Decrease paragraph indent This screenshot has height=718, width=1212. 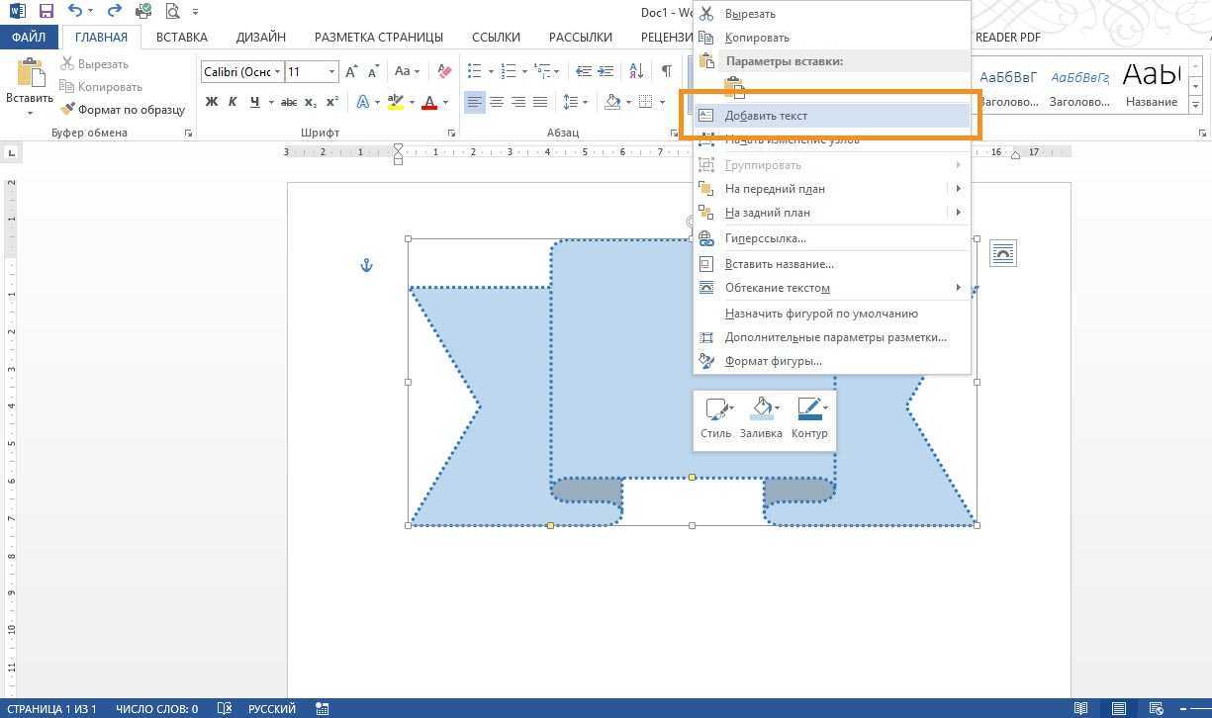(584, 71)
